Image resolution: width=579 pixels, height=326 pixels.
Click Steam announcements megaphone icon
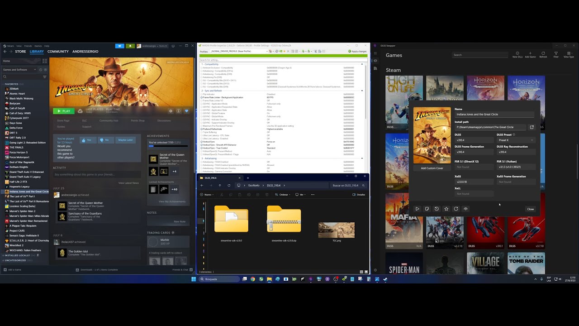click(x=120, y=46)
